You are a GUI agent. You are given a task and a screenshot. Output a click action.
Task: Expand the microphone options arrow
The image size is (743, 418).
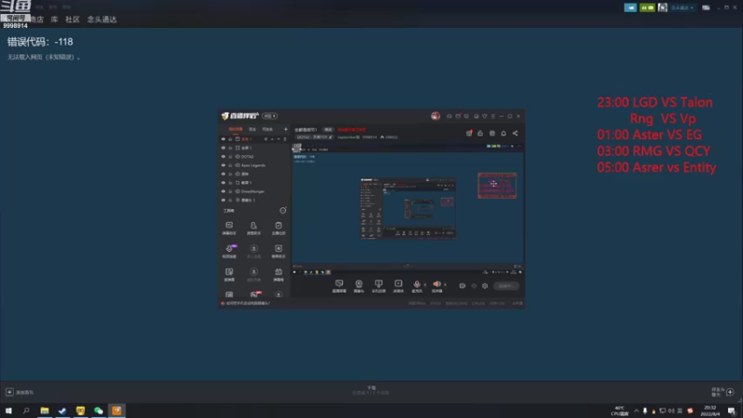coord(424,285)
